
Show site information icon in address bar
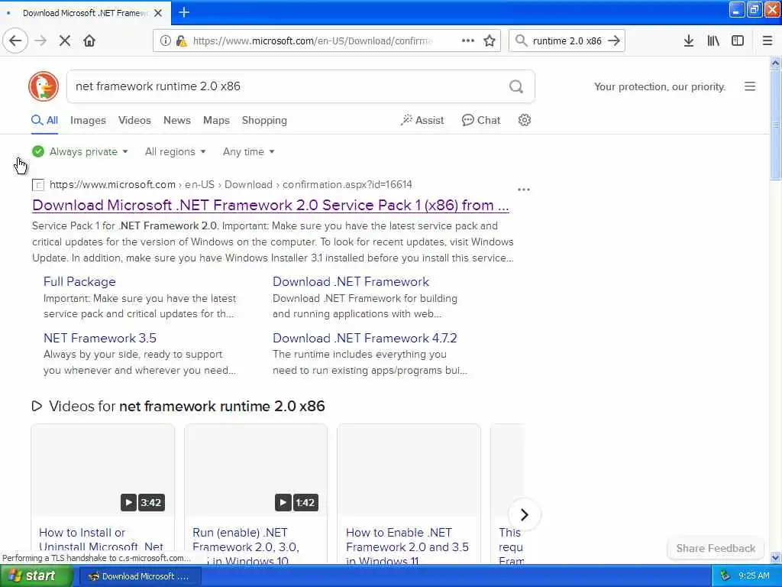click(165, 41)
